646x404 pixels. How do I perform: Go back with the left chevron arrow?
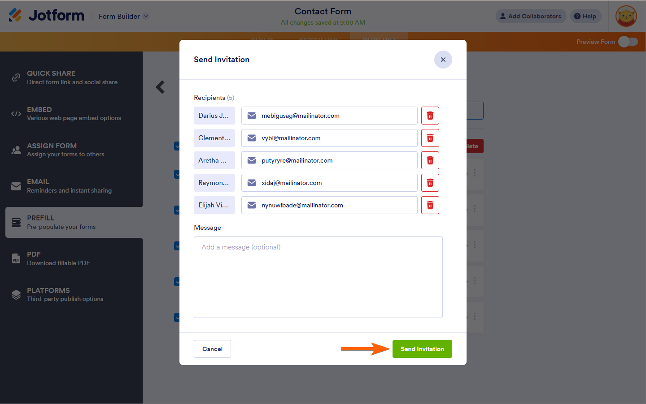coord(160,87)
